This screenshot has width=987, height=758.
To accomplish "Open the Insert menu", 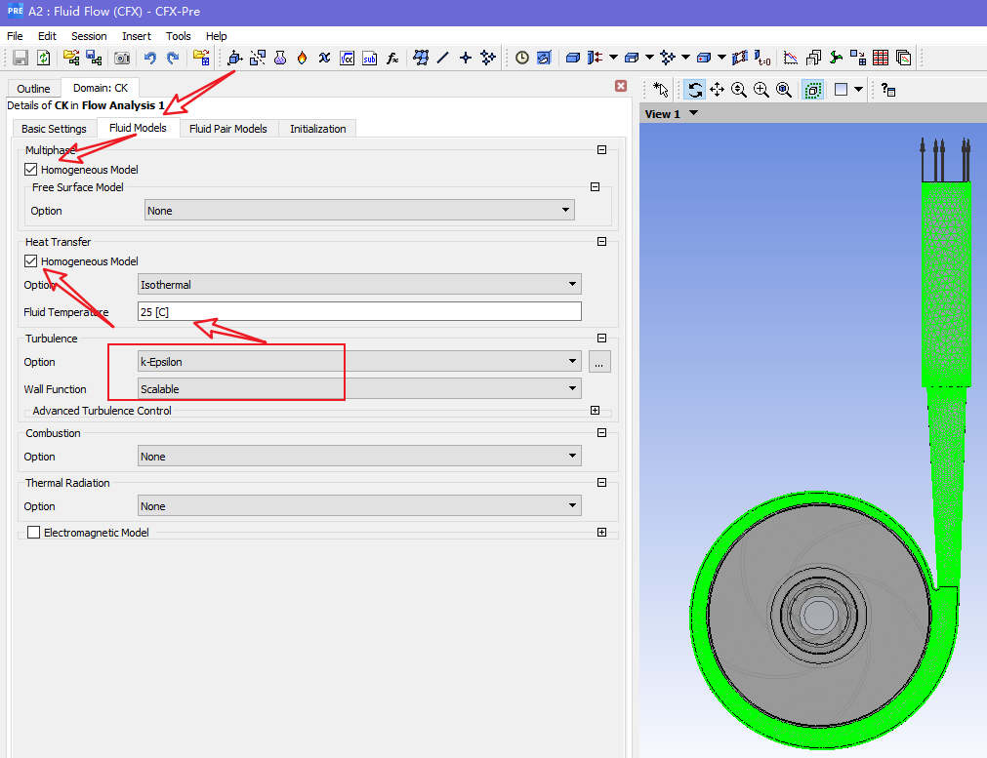I will pos(137,36).
